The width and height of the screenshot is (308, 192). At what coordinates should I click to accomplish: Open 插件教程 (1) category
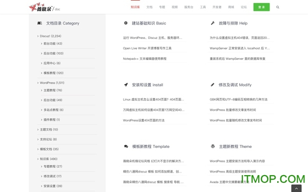tap(52, 119)
